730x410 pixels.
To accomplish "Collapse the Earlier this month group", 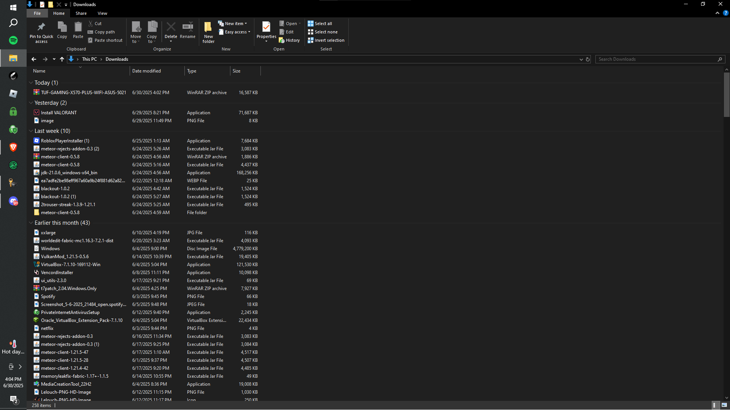I will (31, 223).
